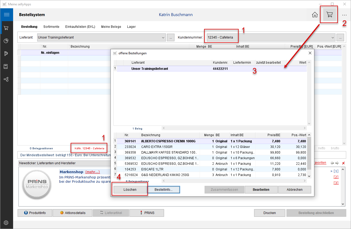The height and width of the screenshot is (229, 351).
Task: Expand the Kundennummer dropdown
Action: (333, 37)
